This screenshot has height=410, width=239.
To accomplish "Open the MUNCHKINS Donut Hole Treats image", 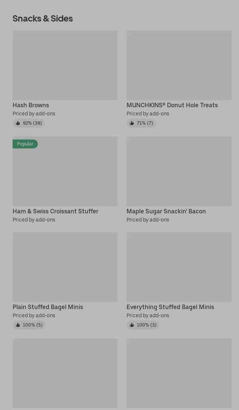I will click(x=179, y=65).
